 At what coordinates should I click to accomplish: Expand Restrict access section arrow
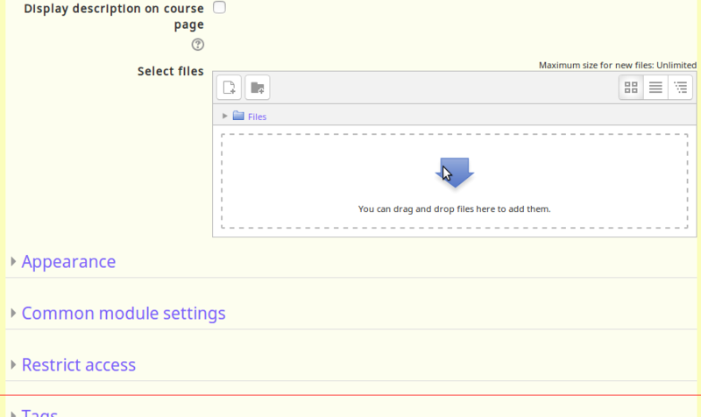coord(13,364)
